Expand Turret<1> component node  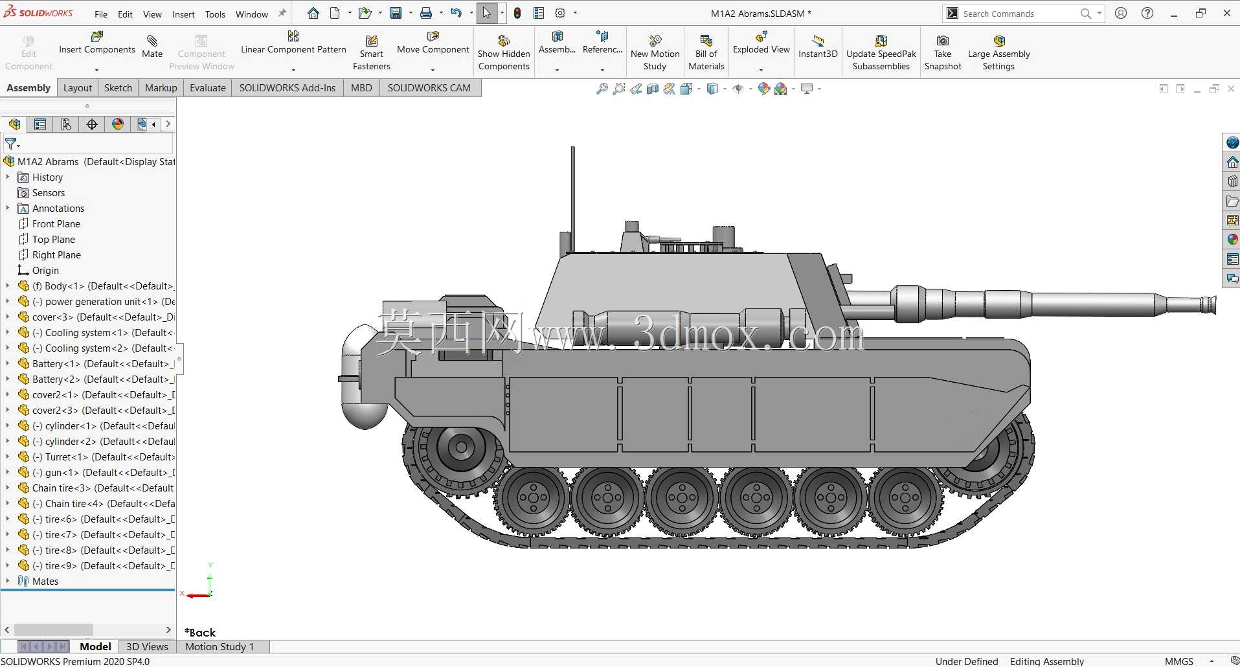point(8,457)
